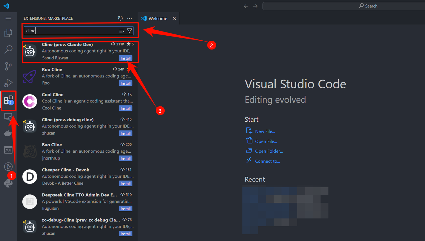425x241 pixels.
Task: Go forward with the right arrow
Action: pyautogui.click(x=255, y=6)
